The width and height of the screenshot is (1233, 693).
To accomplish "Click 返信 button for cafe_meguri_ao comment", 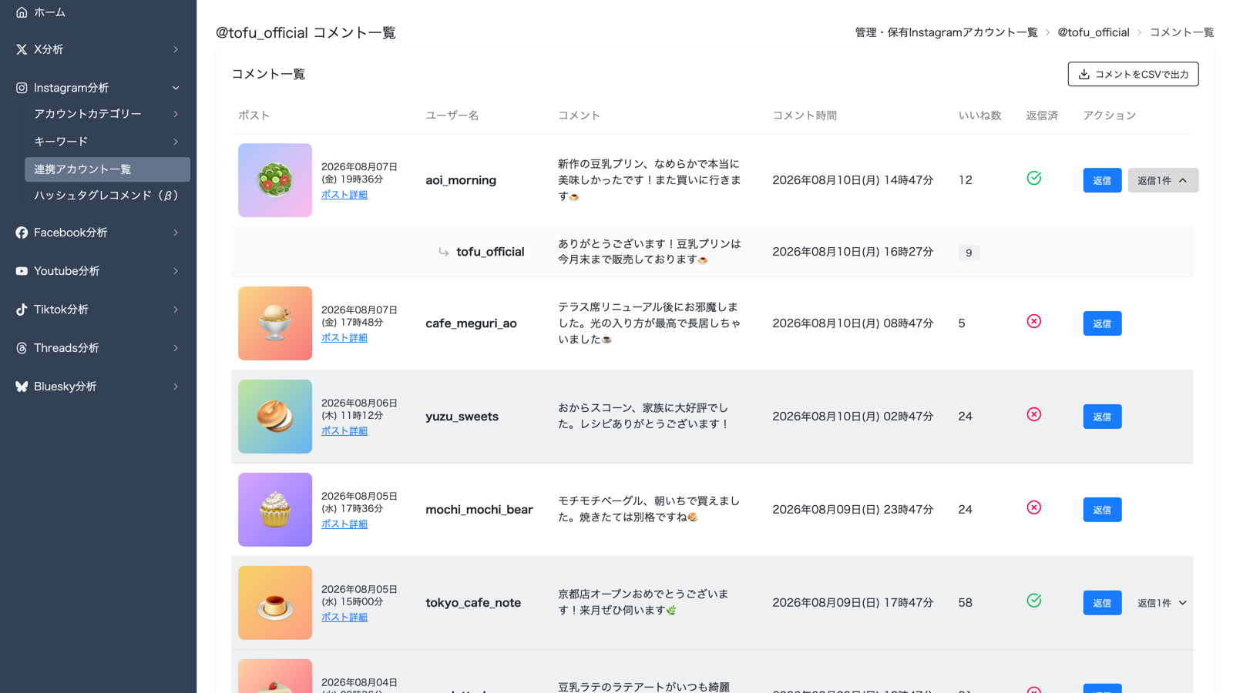I will [x=1102, y=323].
